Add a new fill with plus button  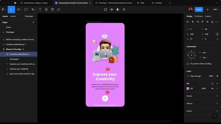click(x=217, y=84)
